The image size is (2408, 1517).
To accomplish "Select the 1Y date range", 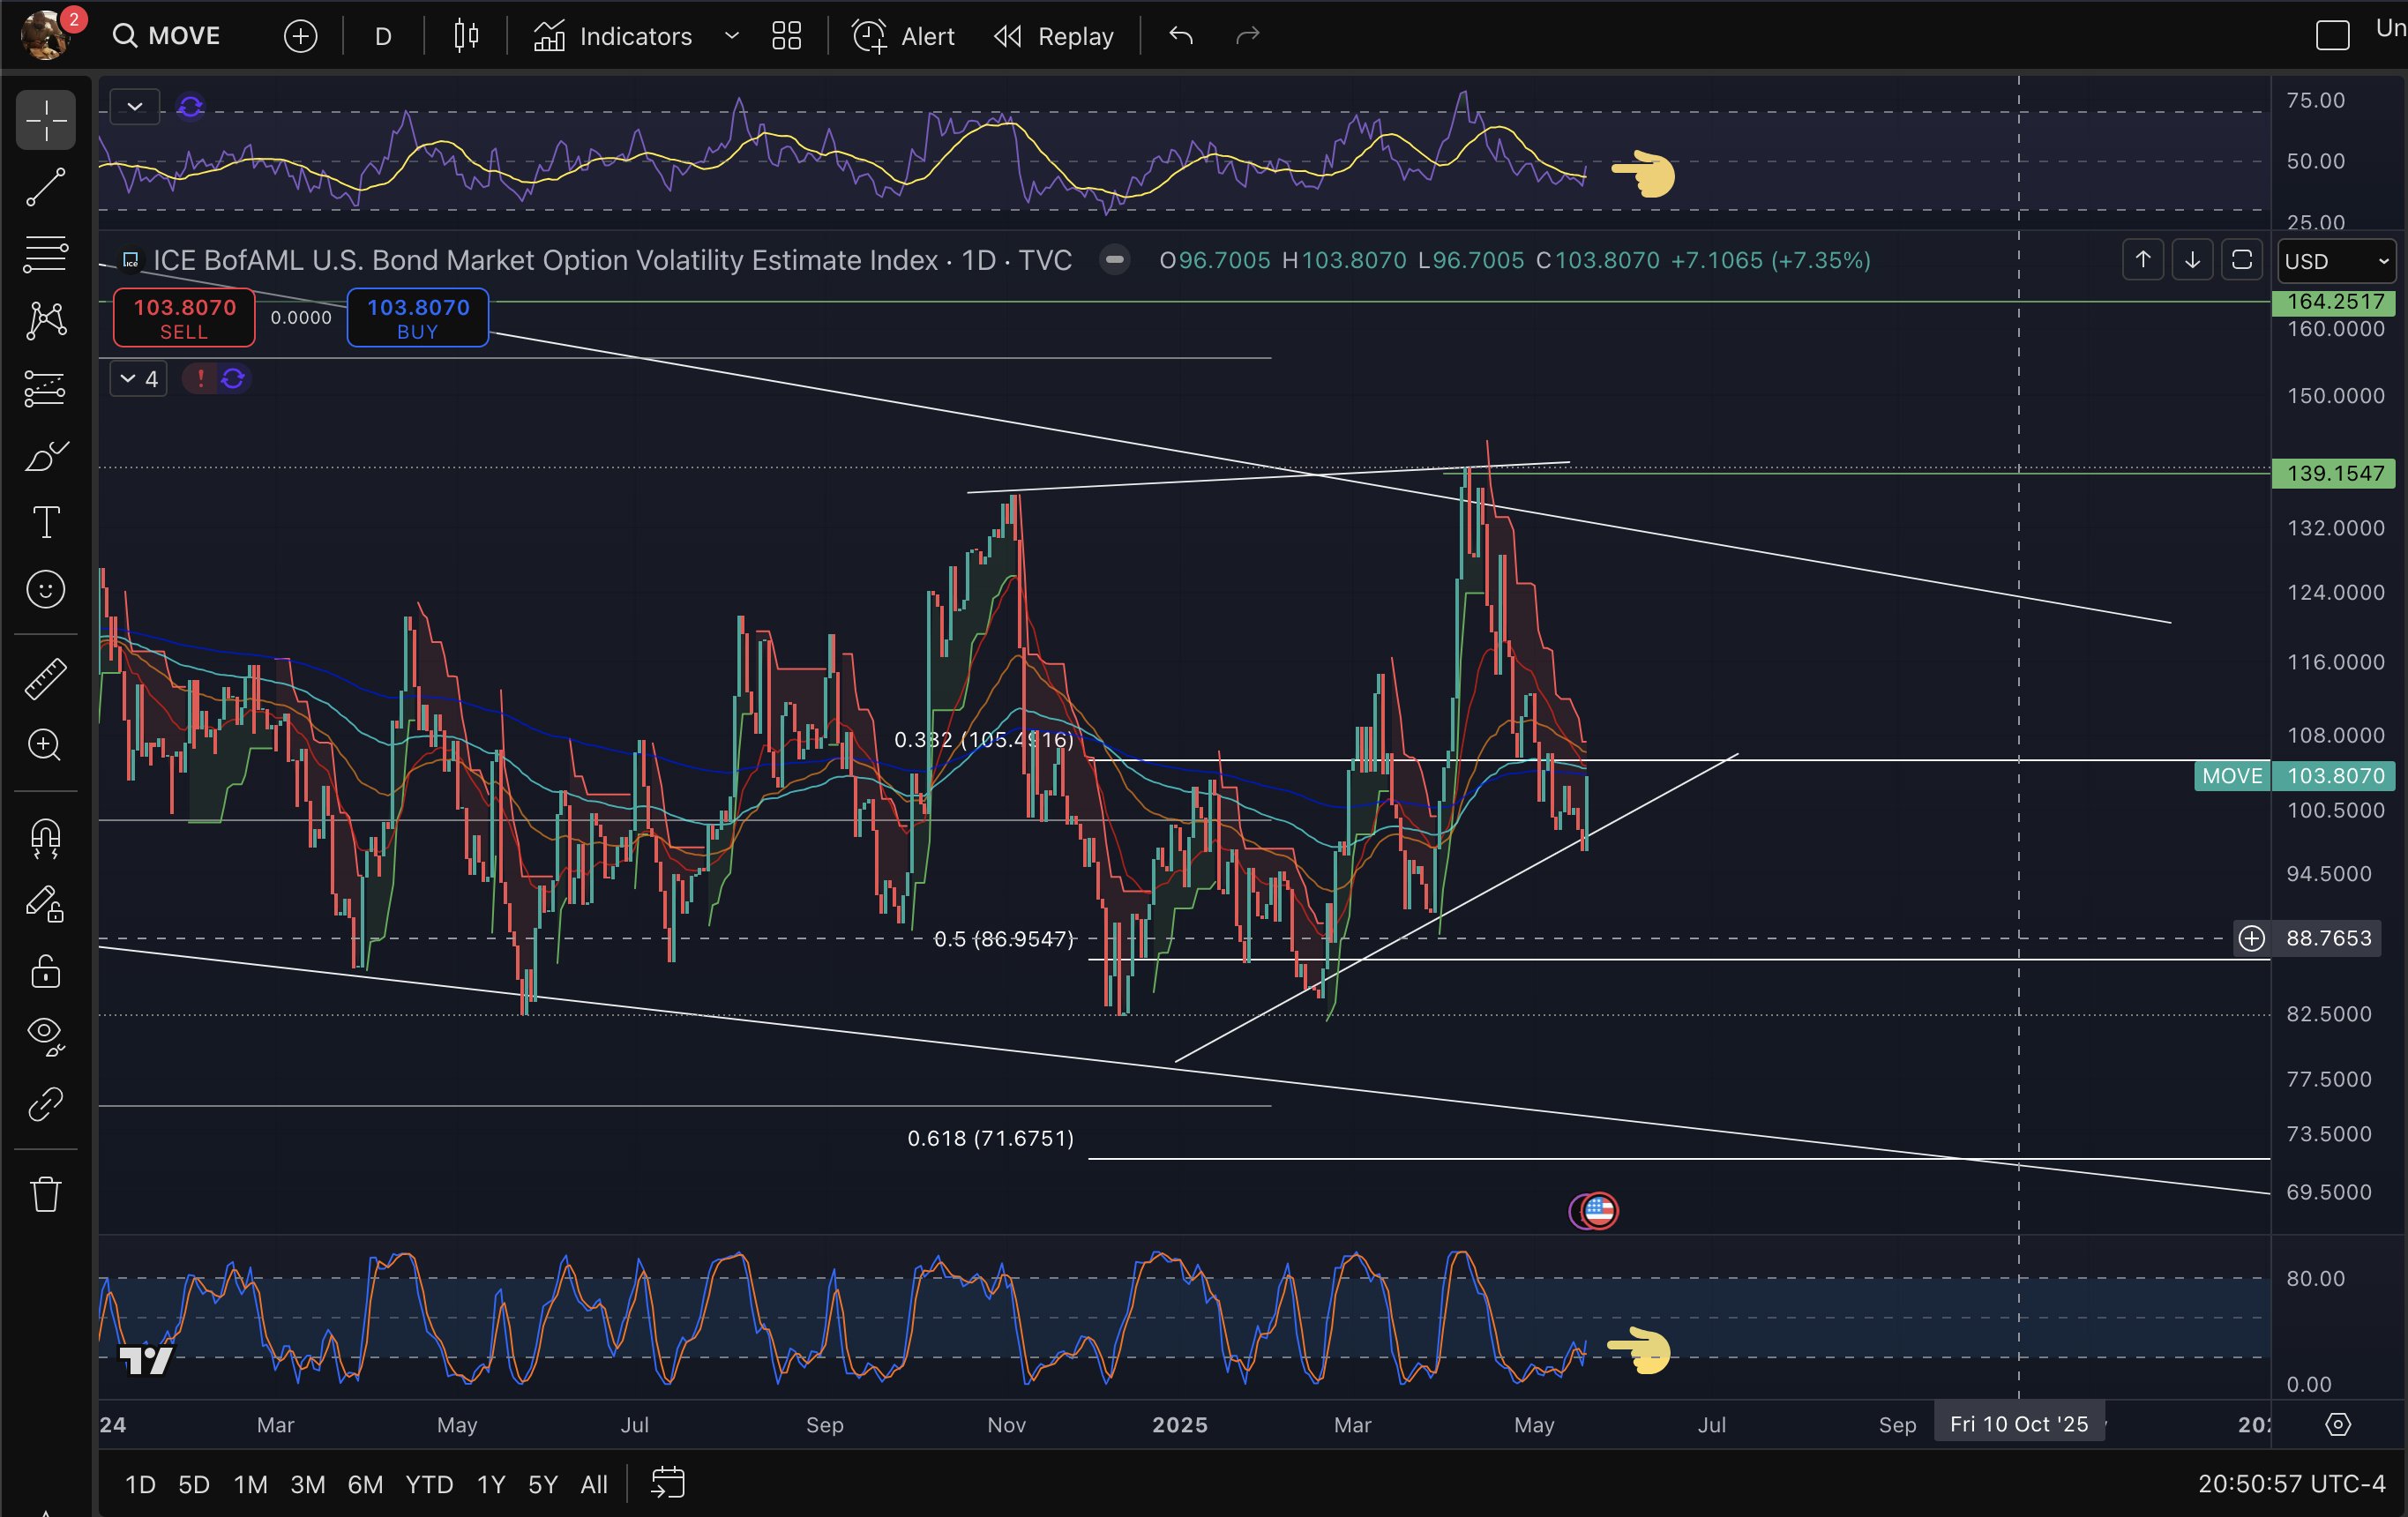I will pyautogui.click(x=491, y=1484).
